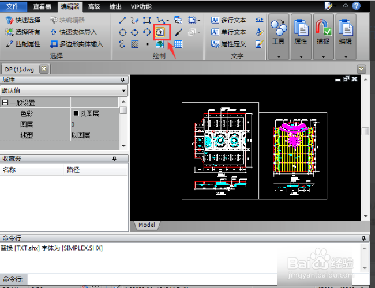This screenshot has width=375, height=288.
Task: Pick the Hatch fill tool
Action: point(135,44)
